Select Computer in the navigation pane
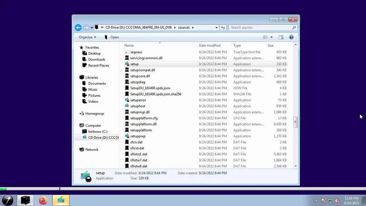 point(93,126)
